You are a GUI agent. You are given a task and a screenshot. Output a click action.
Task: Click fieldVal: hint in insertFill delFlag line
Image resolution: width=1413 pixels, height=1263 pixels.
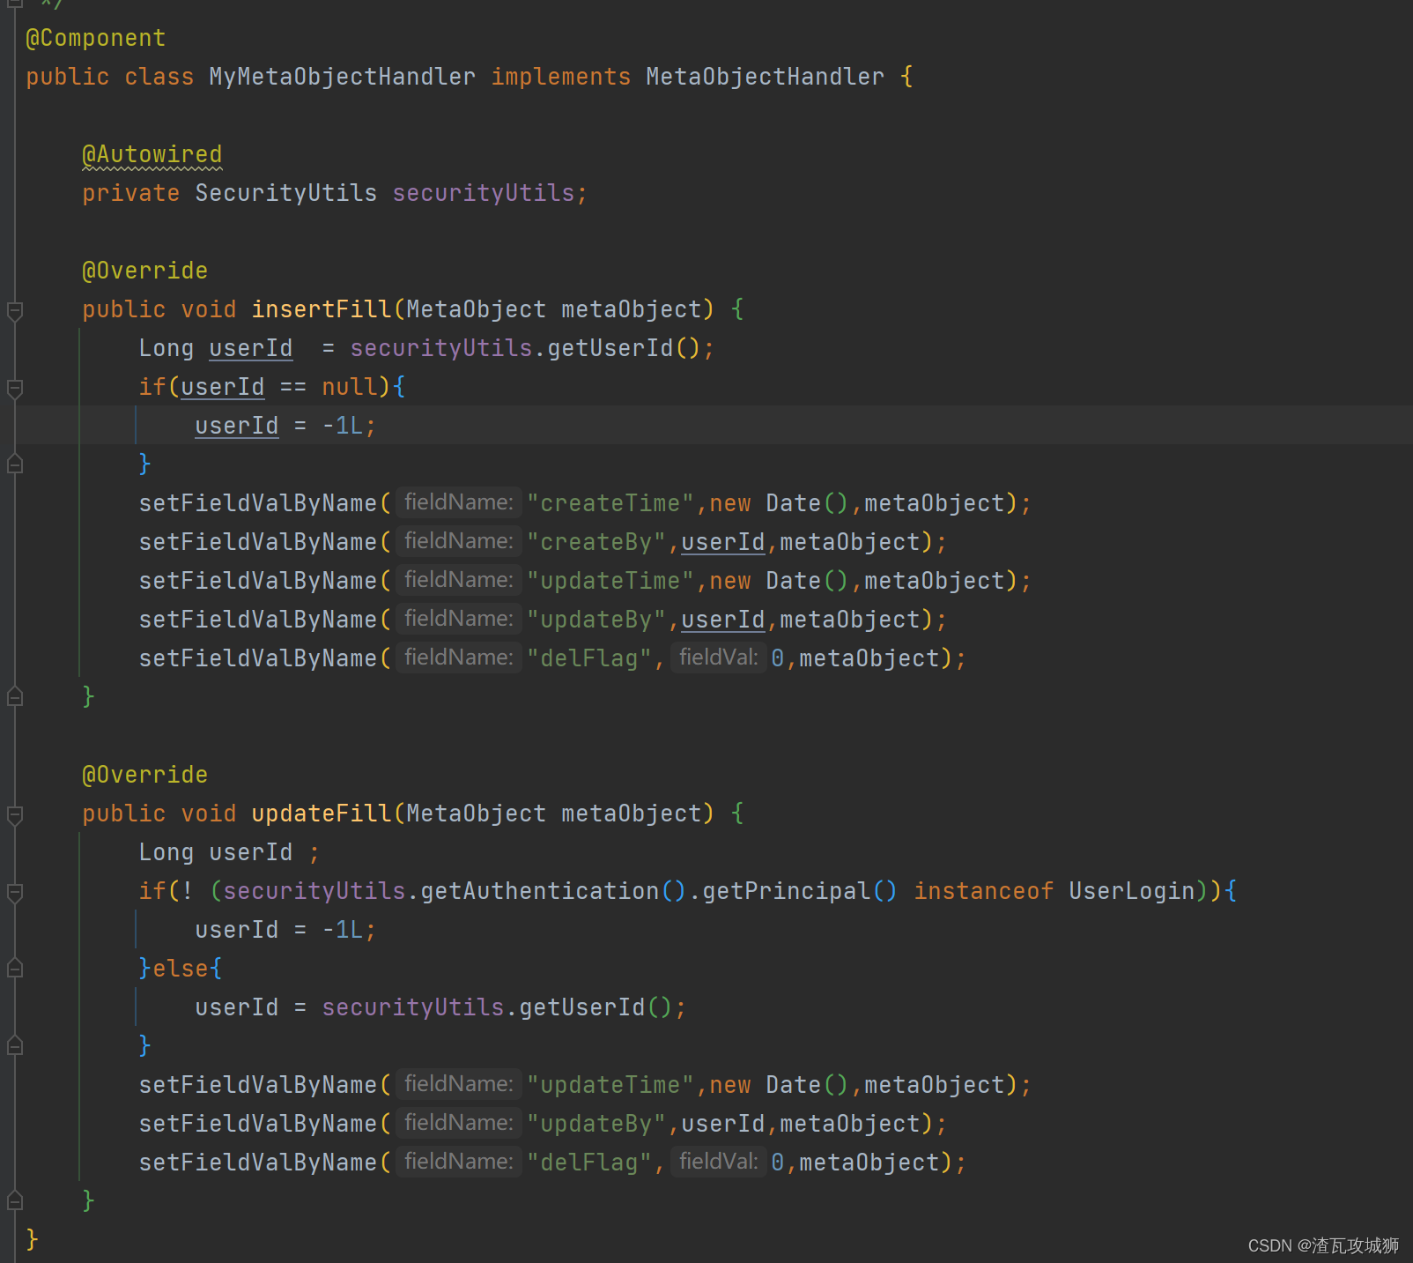718,658
